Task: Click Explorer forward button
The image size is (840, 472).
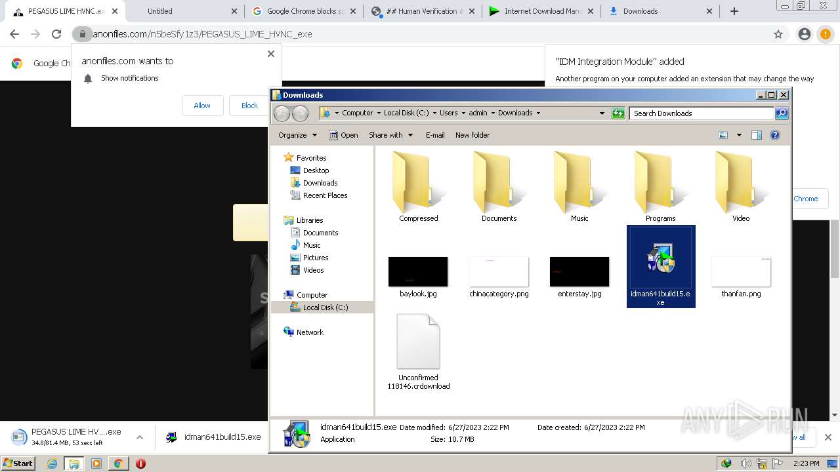Action: pos(300,113)
